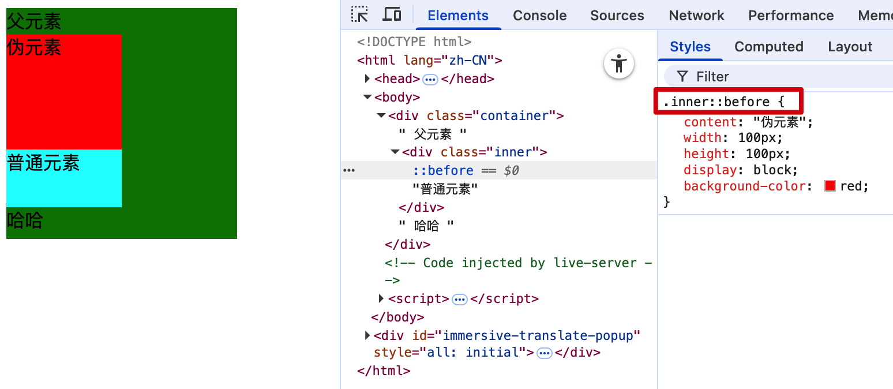893x389 pixels.
Task: Click the immersive-translate div ellipsis badge
Action: 544,353
